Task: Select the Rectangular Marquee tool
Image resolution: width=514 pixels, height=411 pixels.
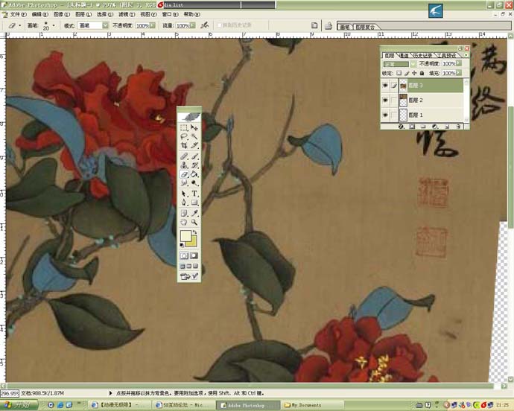Action: 184,127
